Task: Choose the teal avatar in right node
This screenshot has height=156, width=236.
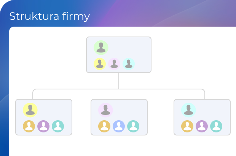Action: 216,126
